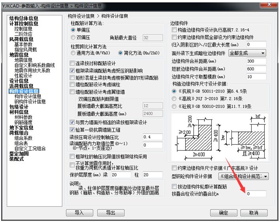Select 鉴定加固 tree node

click(x=19, y=154)
